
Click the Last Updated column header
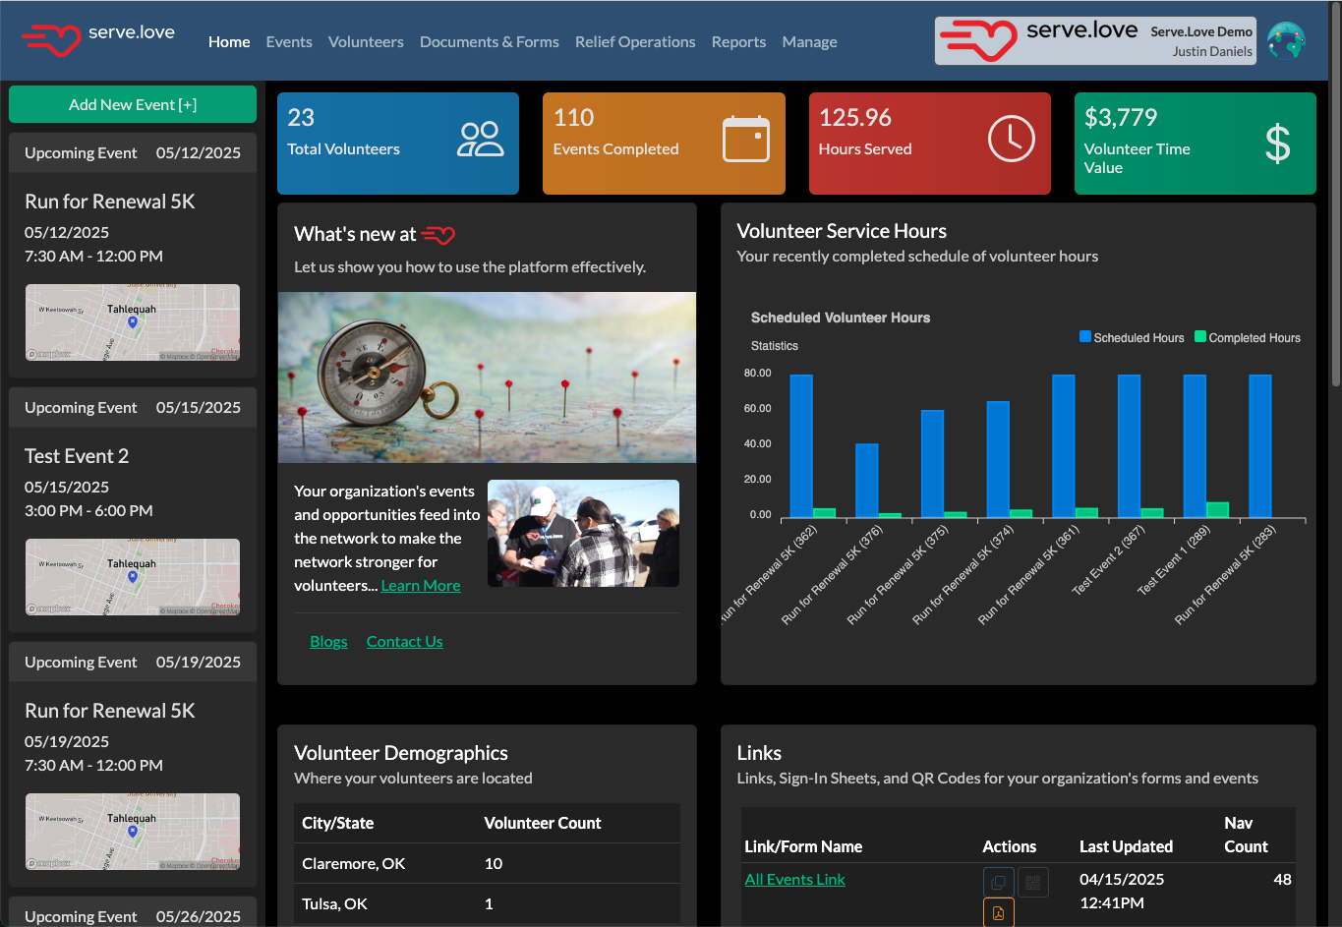(1126, 846)
